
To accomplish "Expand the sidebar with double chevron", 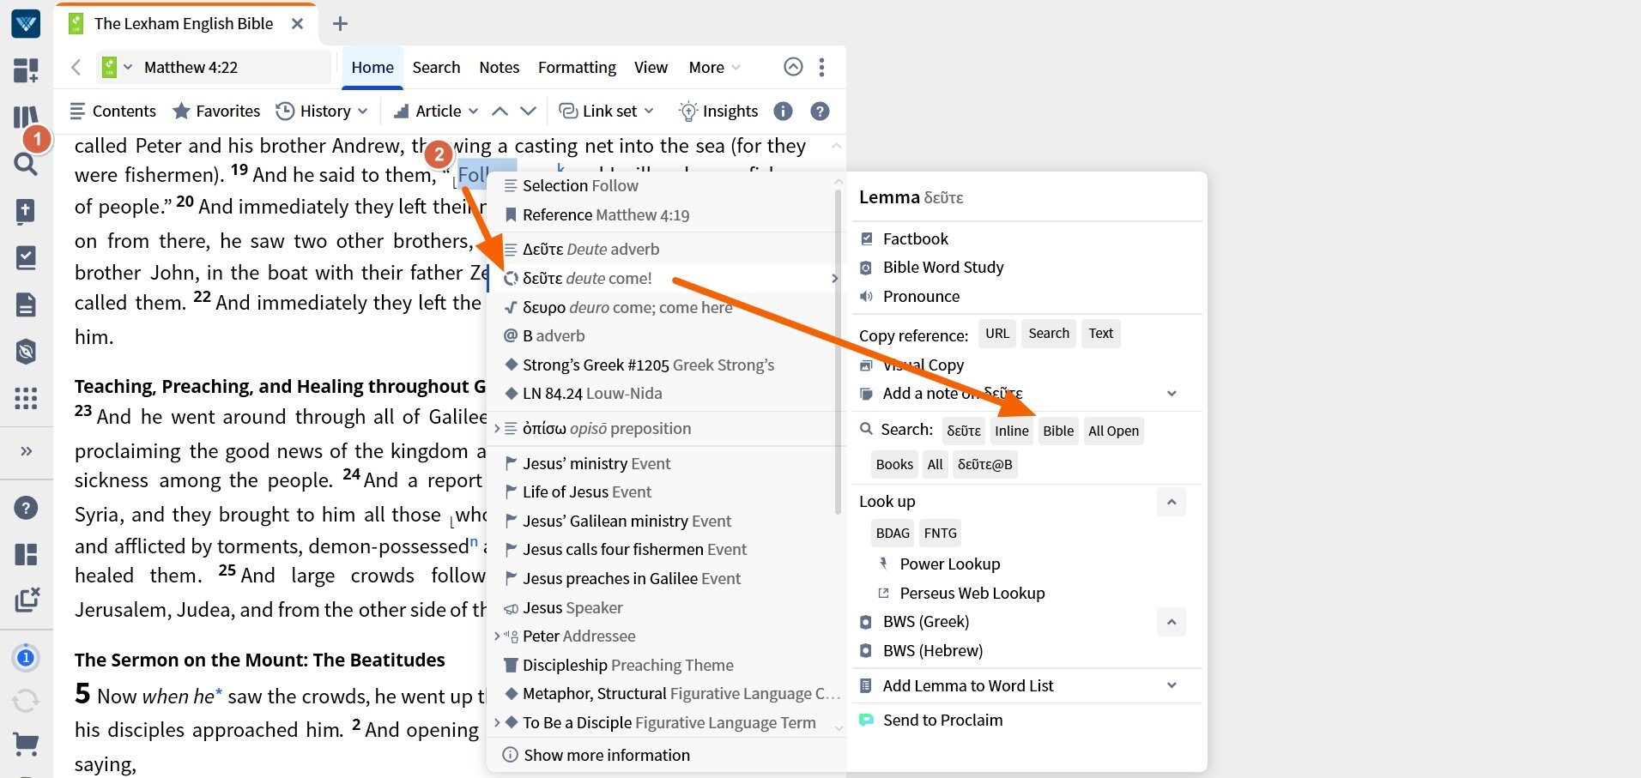I will (26, 450).
